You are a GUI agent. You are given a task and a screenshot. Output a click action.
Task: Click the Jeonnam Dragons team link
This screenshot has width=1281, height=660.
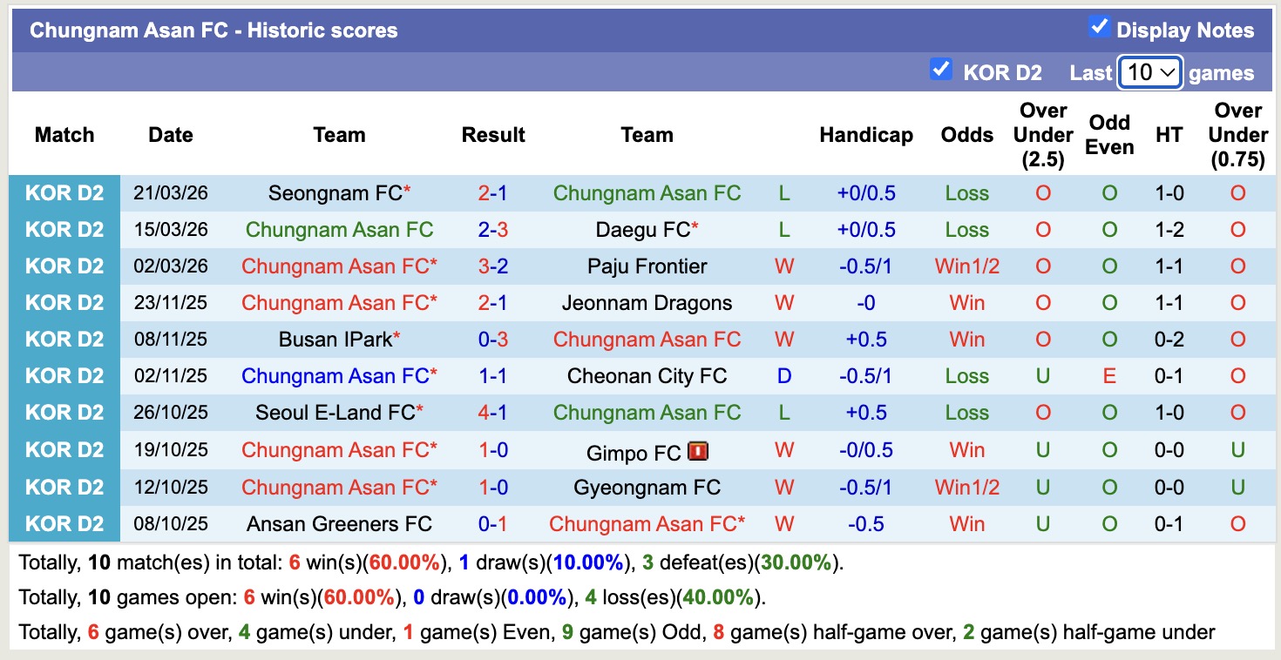(x=647, y=302)
